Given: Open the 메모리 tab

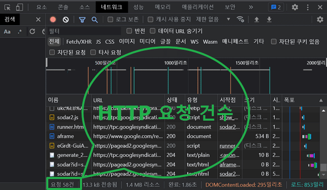Looking at the screenshot, I should coord(162,7).
